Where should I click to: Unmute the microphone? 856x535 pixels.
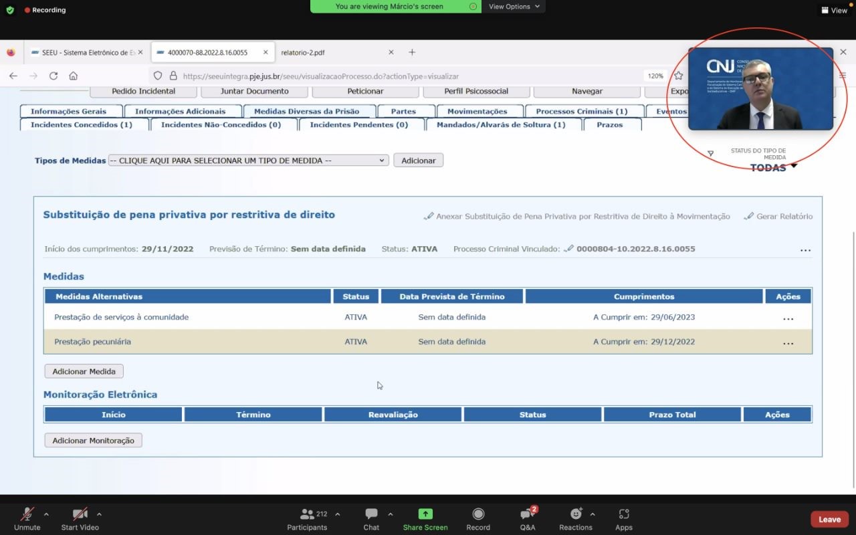[27, 514]
